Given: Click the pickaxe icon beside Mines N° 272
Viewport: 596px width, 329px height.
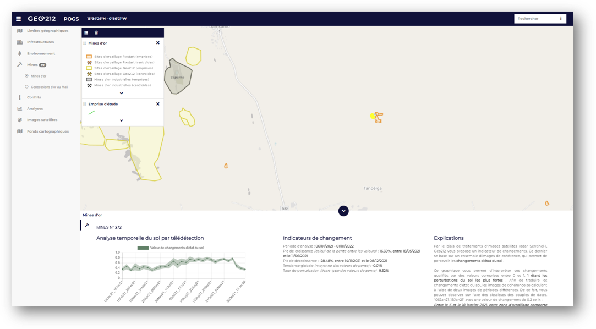Looking at the screenshot, I should 87,226.
